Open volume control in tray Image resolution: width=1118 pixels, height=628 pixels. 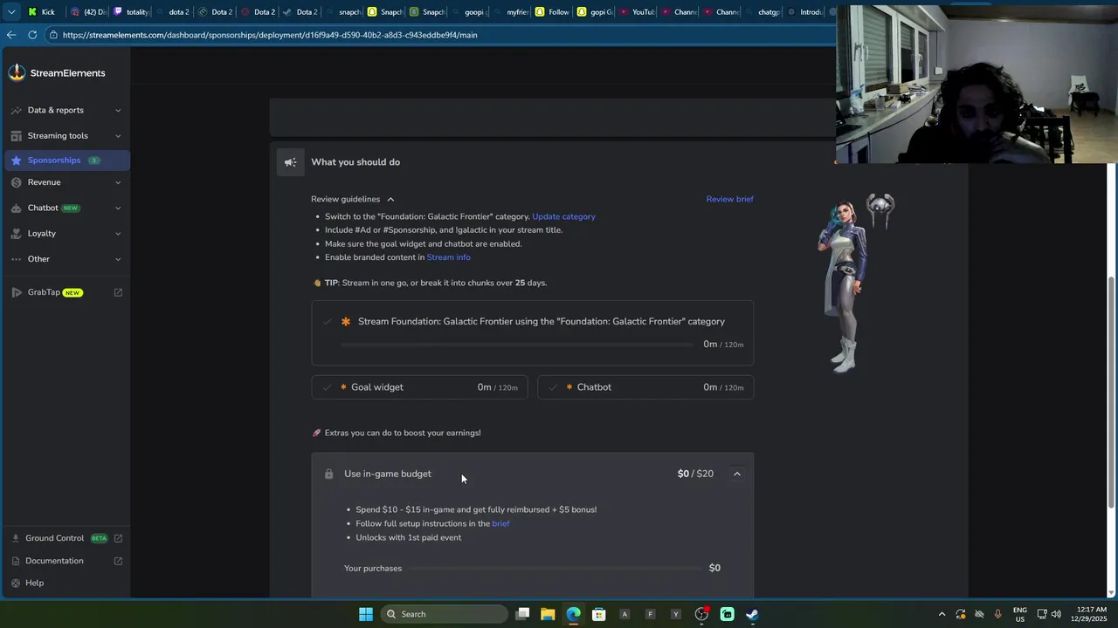[1057, 614]
